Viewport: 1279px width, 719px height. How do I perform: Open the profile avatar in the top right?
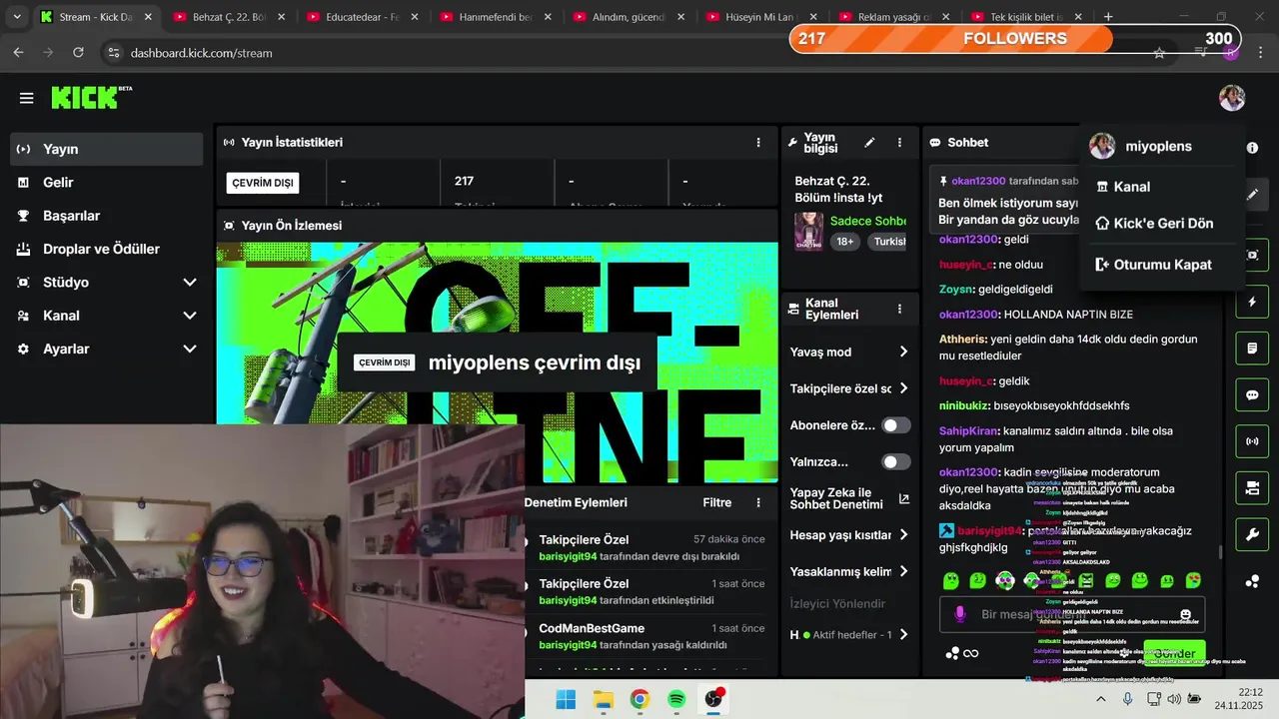(1231, 98)
